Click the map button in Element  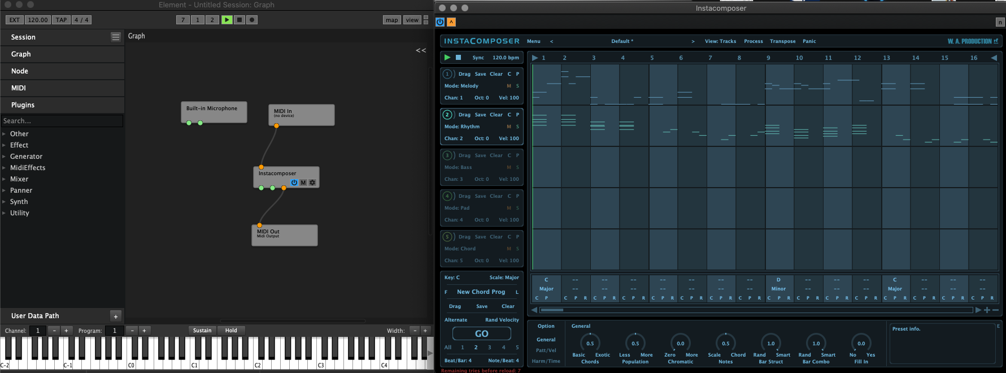(392, 20)
